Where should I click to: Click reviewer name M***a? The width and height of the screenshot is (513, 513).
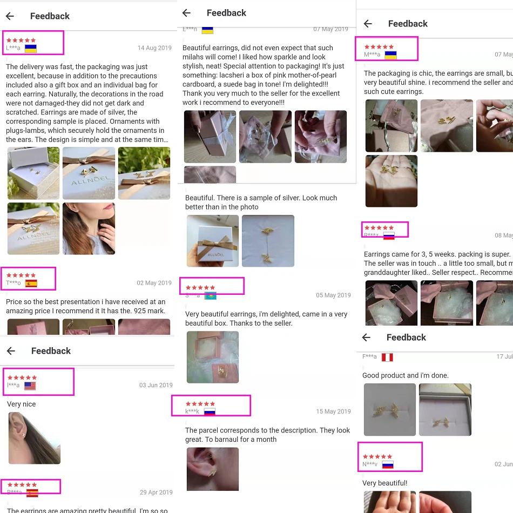click(372, 55)
